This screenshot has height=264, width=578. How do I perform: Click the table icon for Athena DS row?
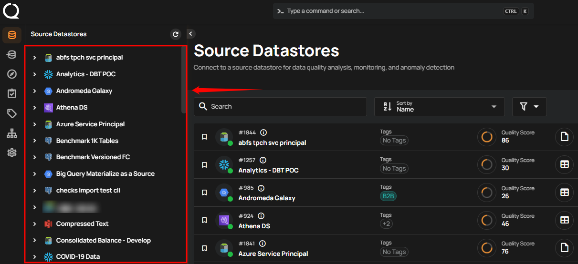tap(564, 220)
